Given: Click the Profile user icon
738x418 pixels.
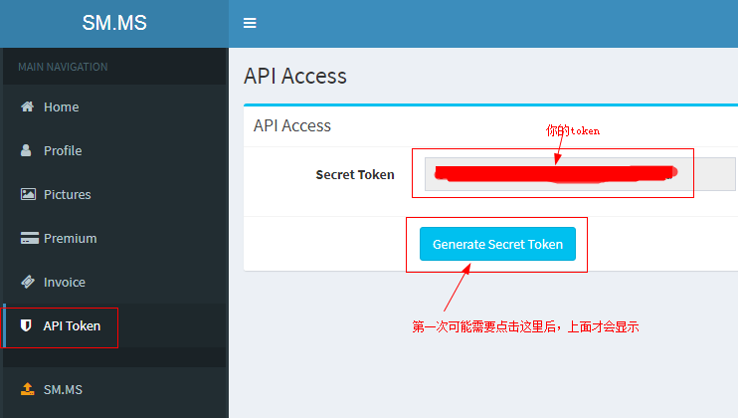Looking at the screenshot, I should coord(26,150).
